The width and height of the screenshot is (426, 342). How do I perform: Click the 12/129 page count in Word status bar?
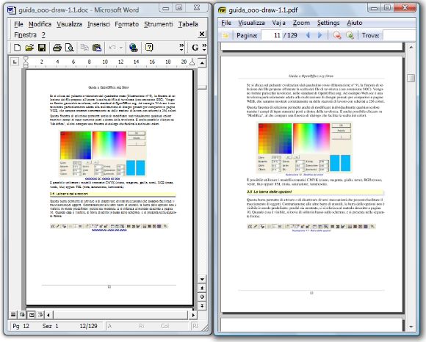(88, 326)
